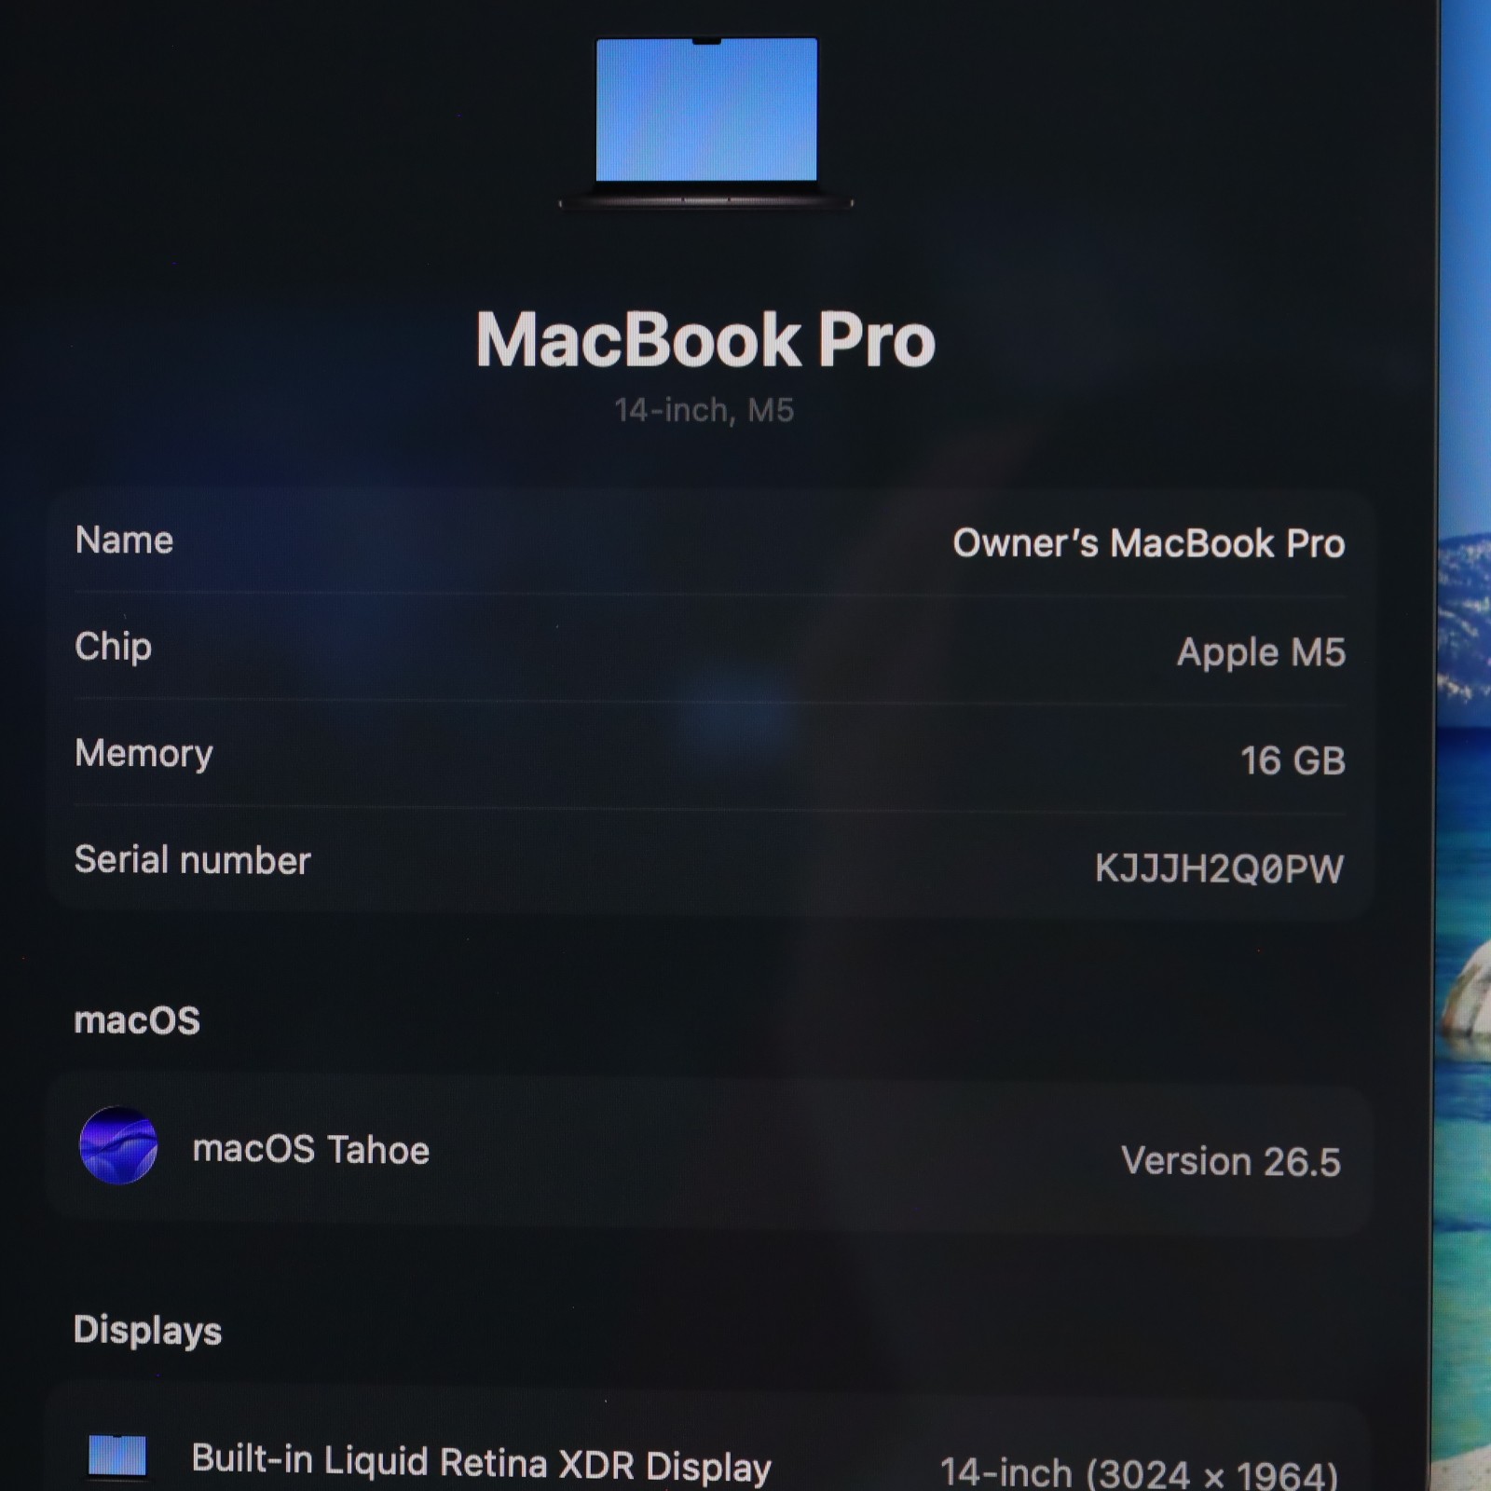Click the 'Chip' row label
Screen dimensions: 1491x1491
coord(113,647)
